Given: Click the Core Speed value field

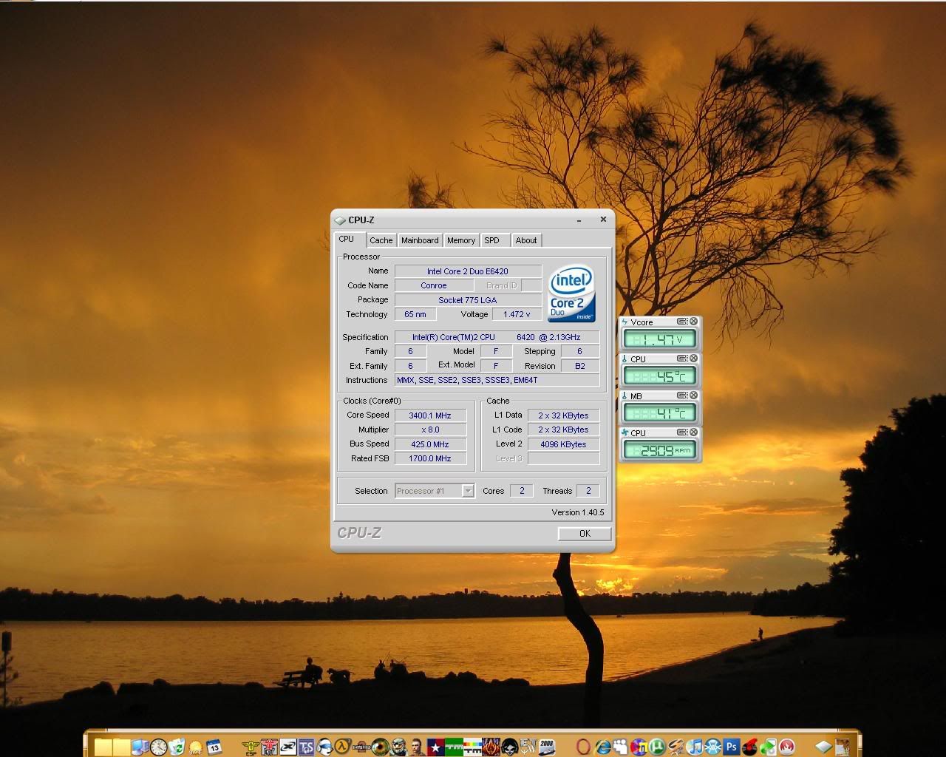Looking at the screenshot, I should coord(430,415).
